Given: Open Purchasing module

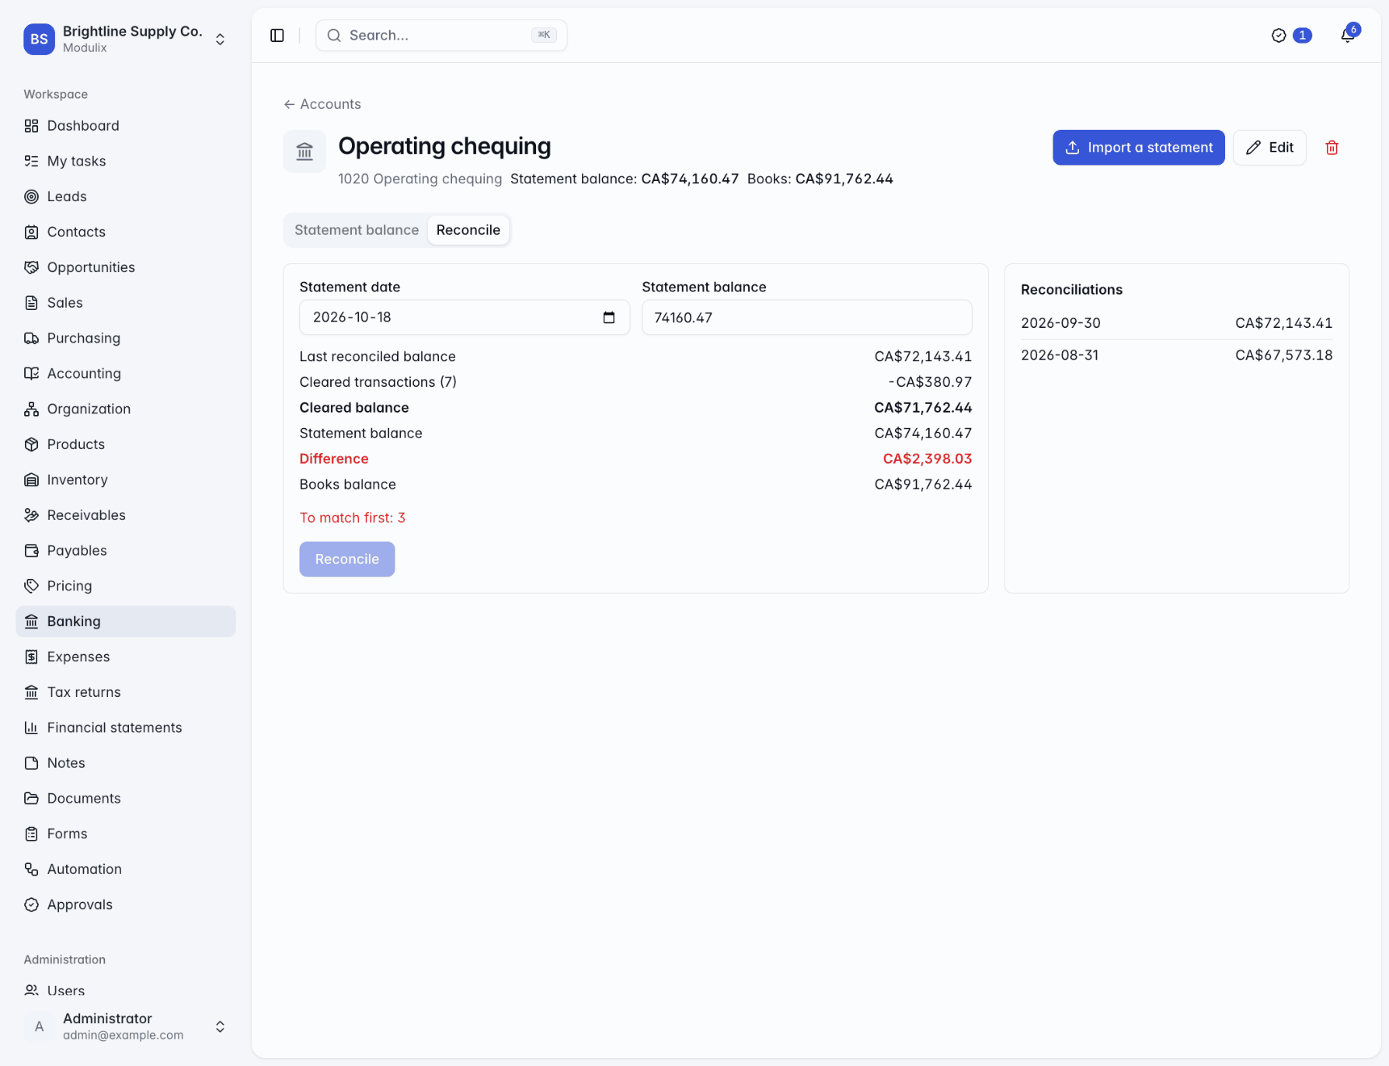Looking at the screenshot, I should click(126, 338).
